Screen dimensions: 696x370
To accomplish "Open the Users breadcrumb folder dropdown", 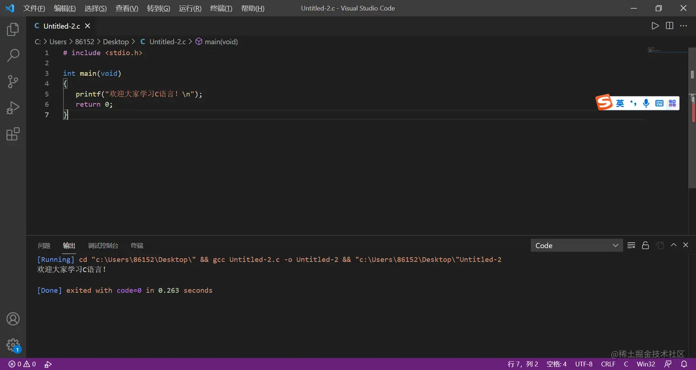I will (x=58, y=41).
